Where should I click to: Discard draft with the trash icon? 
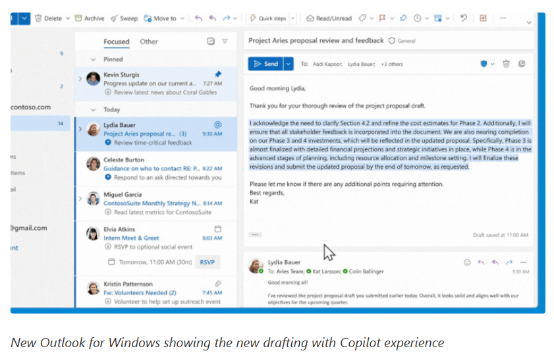coord(507,64)
